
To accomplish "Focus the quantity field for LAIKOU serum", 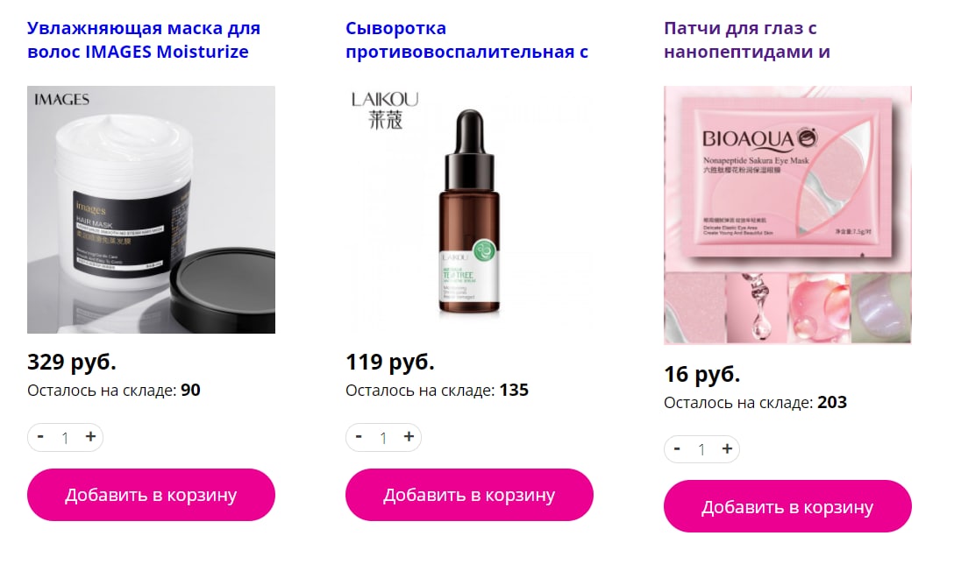I will click(383, 438).
